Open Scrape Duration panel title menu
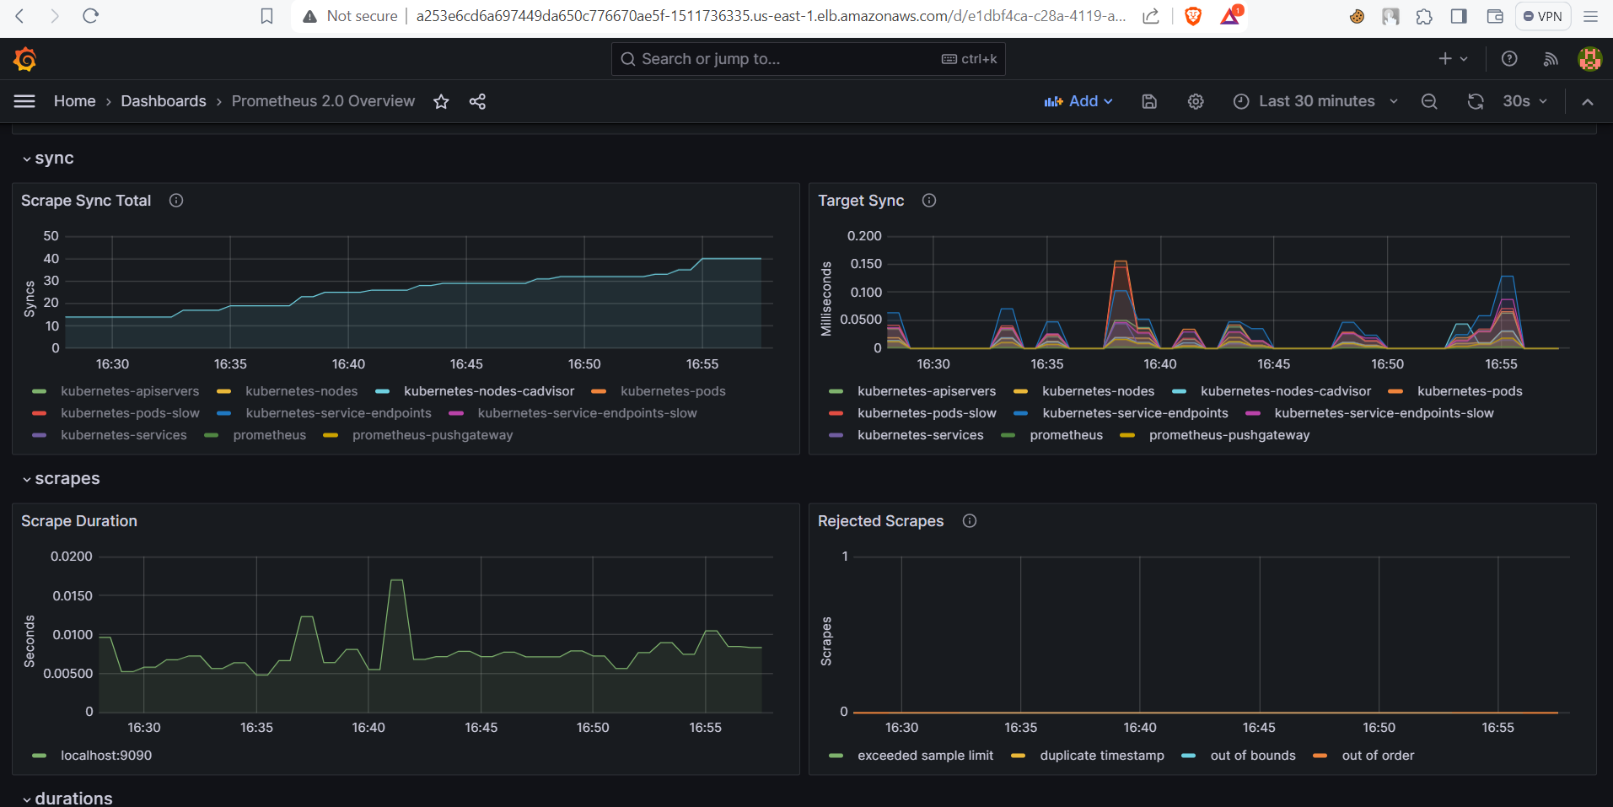 79,521
